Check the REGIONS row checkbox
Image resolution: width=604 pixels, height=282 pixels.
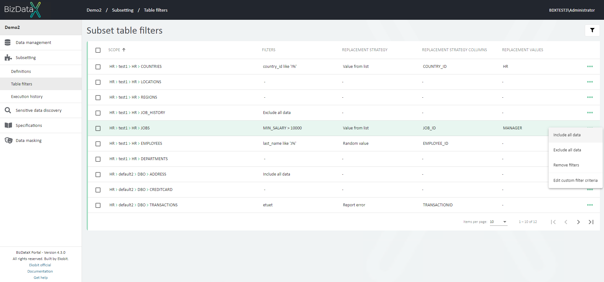coord(98,98)
